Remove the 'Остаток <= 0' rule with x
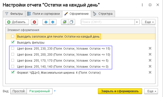Screen dimensions: 163x97 click(x=150, y=66)
